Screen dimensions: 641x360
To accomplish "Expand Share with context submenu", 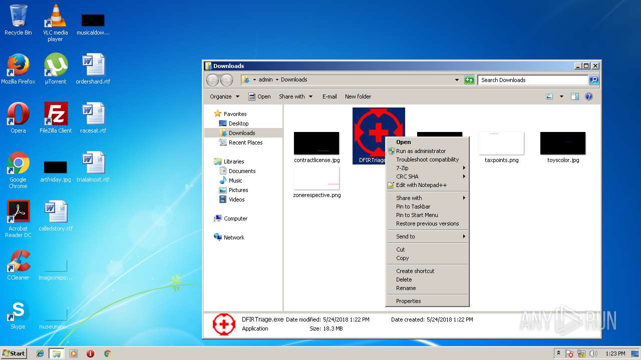I will click(x=427, y=198).
